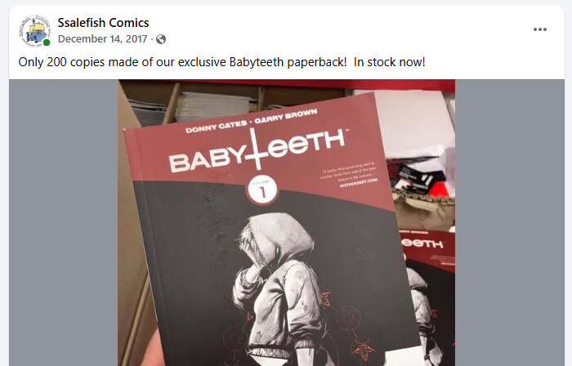Click the Garry Brown name on cover
Screen dimensions: 572x366
pos(286,116)
